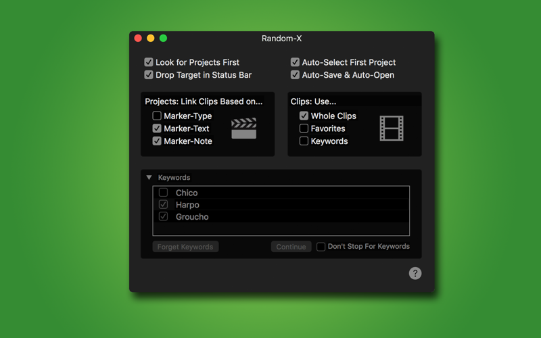The width and height of the screenshot is (541, 338).
Task: Select the Chico row text
Action: (x=187, y=193)
